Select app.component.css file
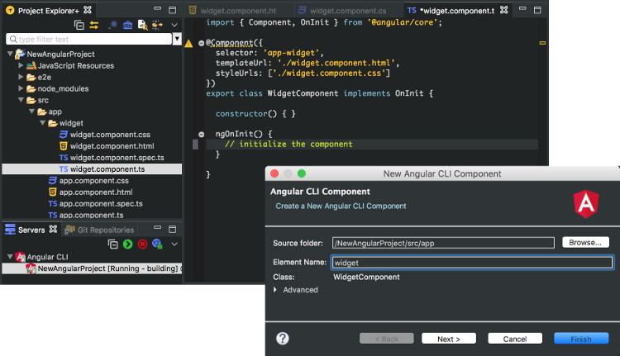This screenshot has width=620, height=356. [x=93, y=181]
